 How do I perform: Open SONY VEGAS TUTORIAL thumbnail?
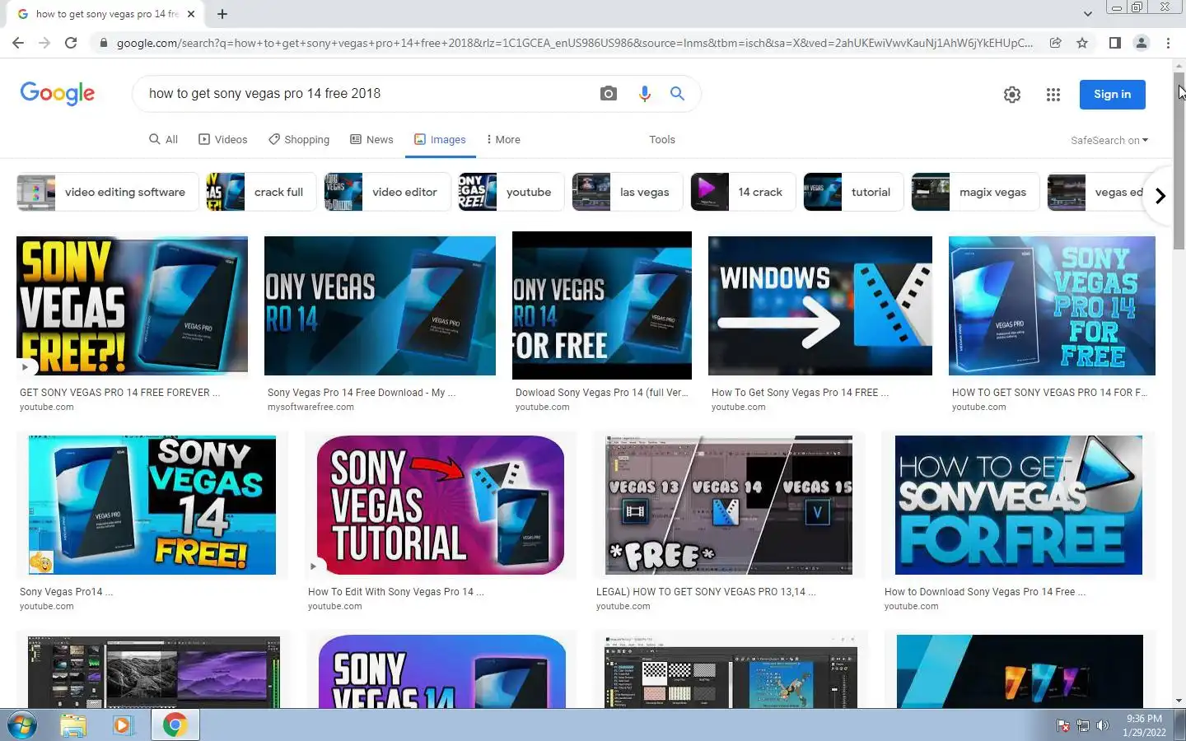pos(441,506)
